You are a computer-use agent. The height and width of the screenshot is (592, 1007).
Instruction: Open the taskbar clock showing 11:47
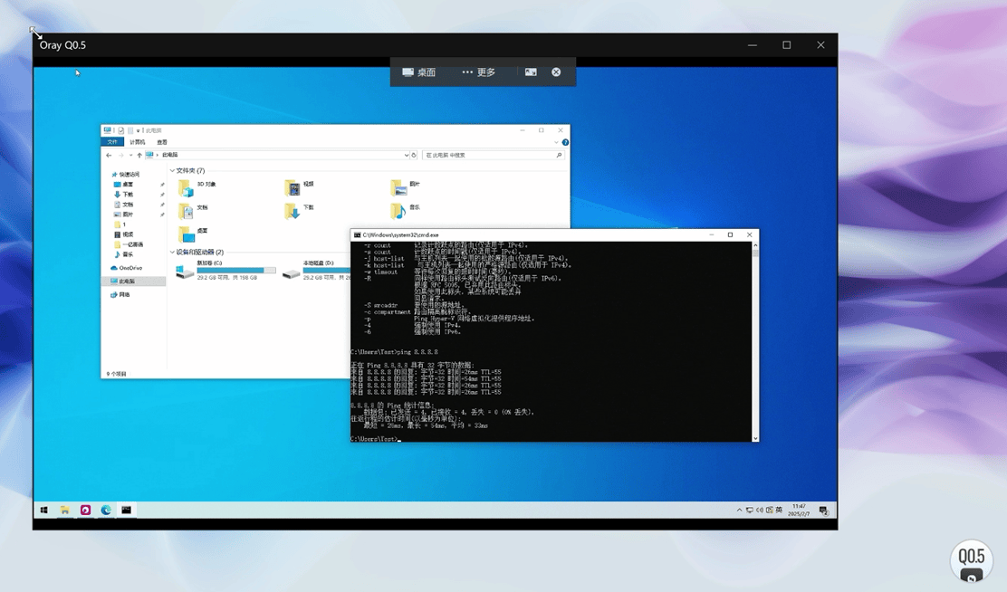coord(799,510)
